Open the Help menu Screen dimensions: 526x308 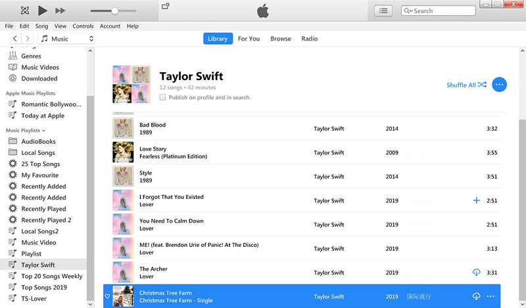click(x=133, y=26)
